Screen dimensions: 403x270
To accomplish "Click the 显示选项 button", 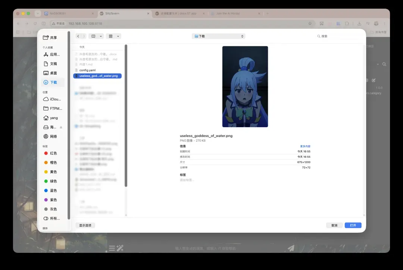I will [85, 225].
